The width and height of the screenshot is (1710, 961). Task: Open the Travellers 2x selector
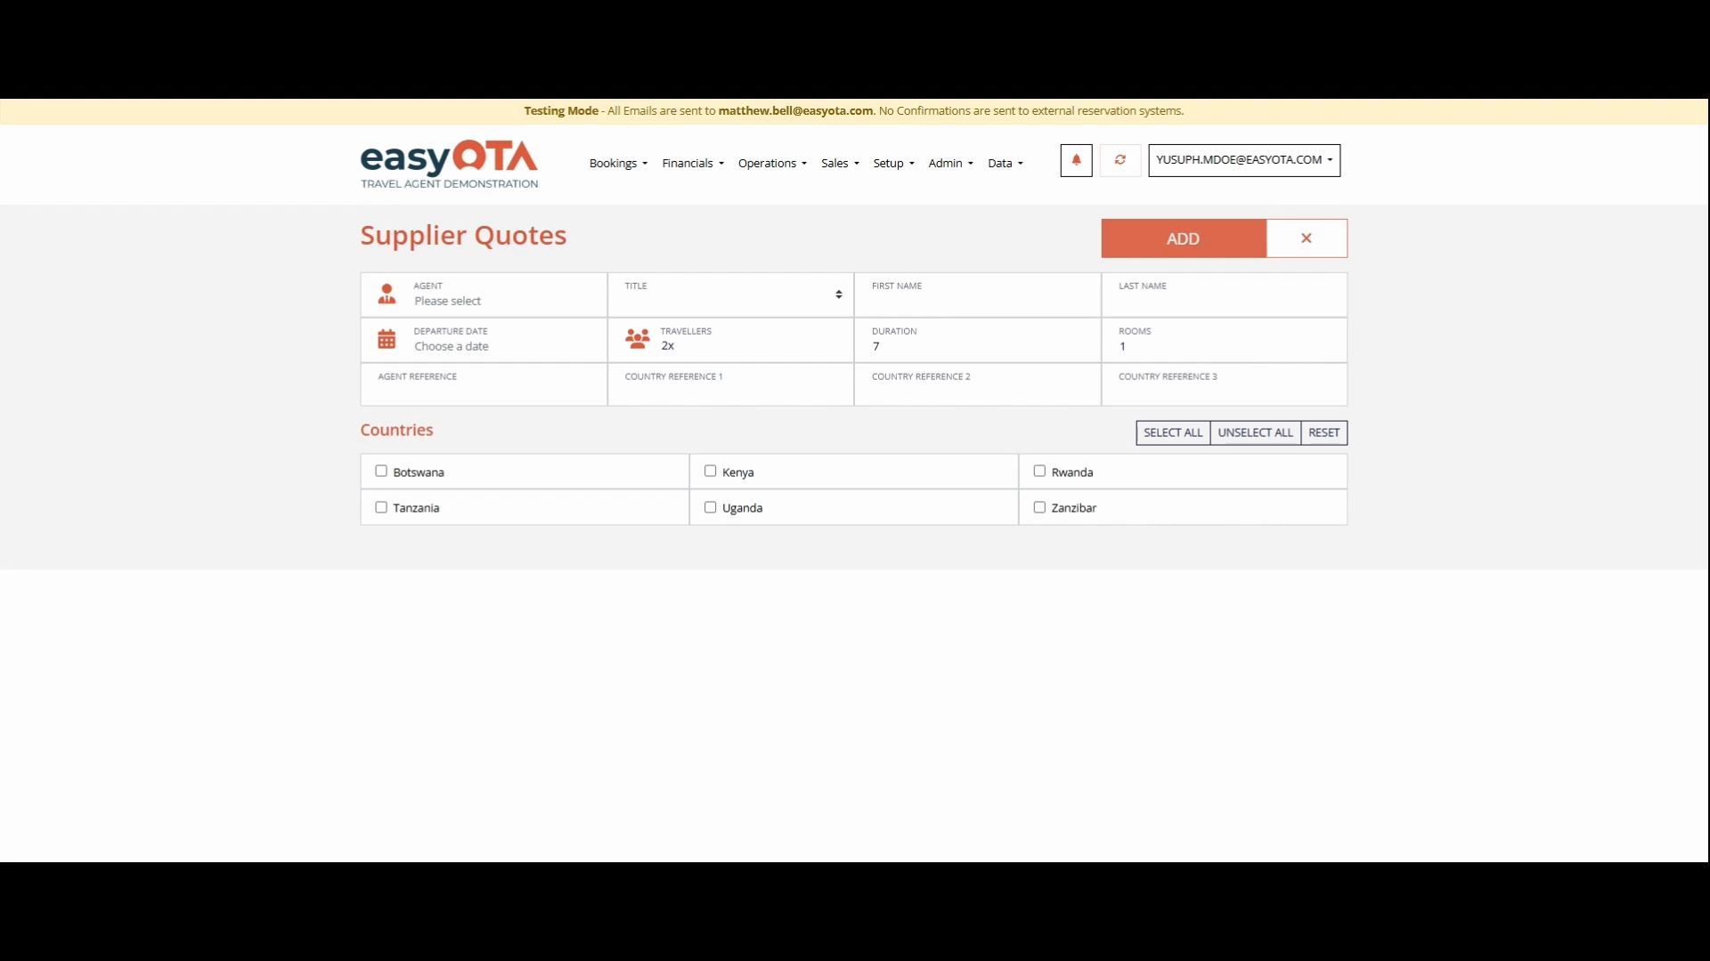tap(730, 340)
